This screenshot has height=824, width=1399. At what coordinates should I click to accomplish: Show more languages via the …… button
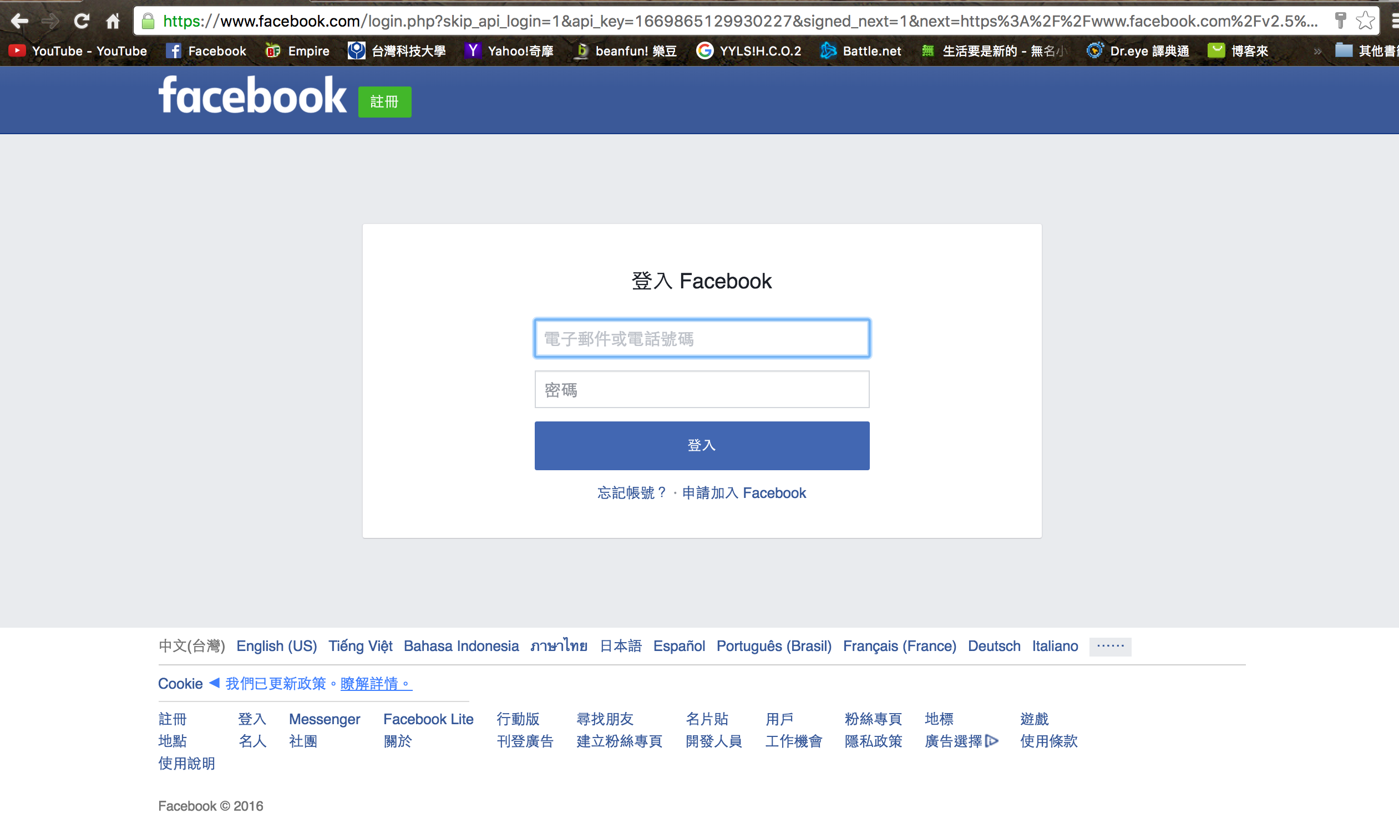tap(1109, 646)
